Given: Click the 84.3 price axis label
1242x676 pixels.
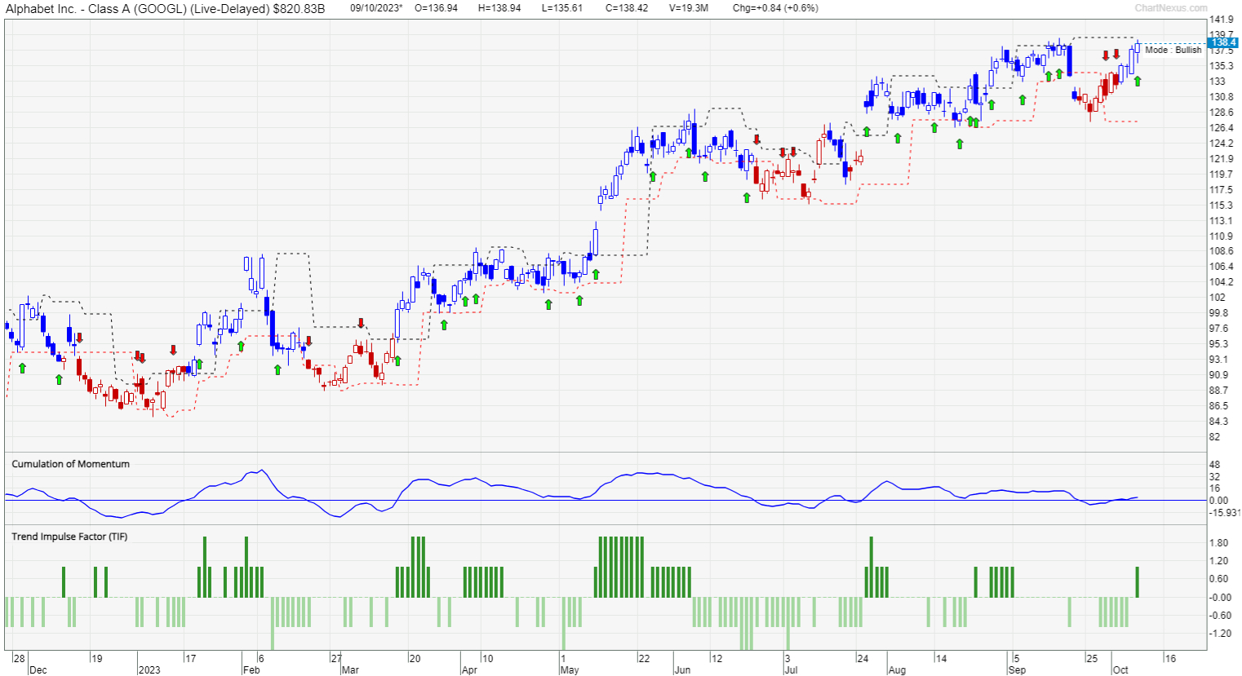Looking at the screenshot, I should 1219,422.
